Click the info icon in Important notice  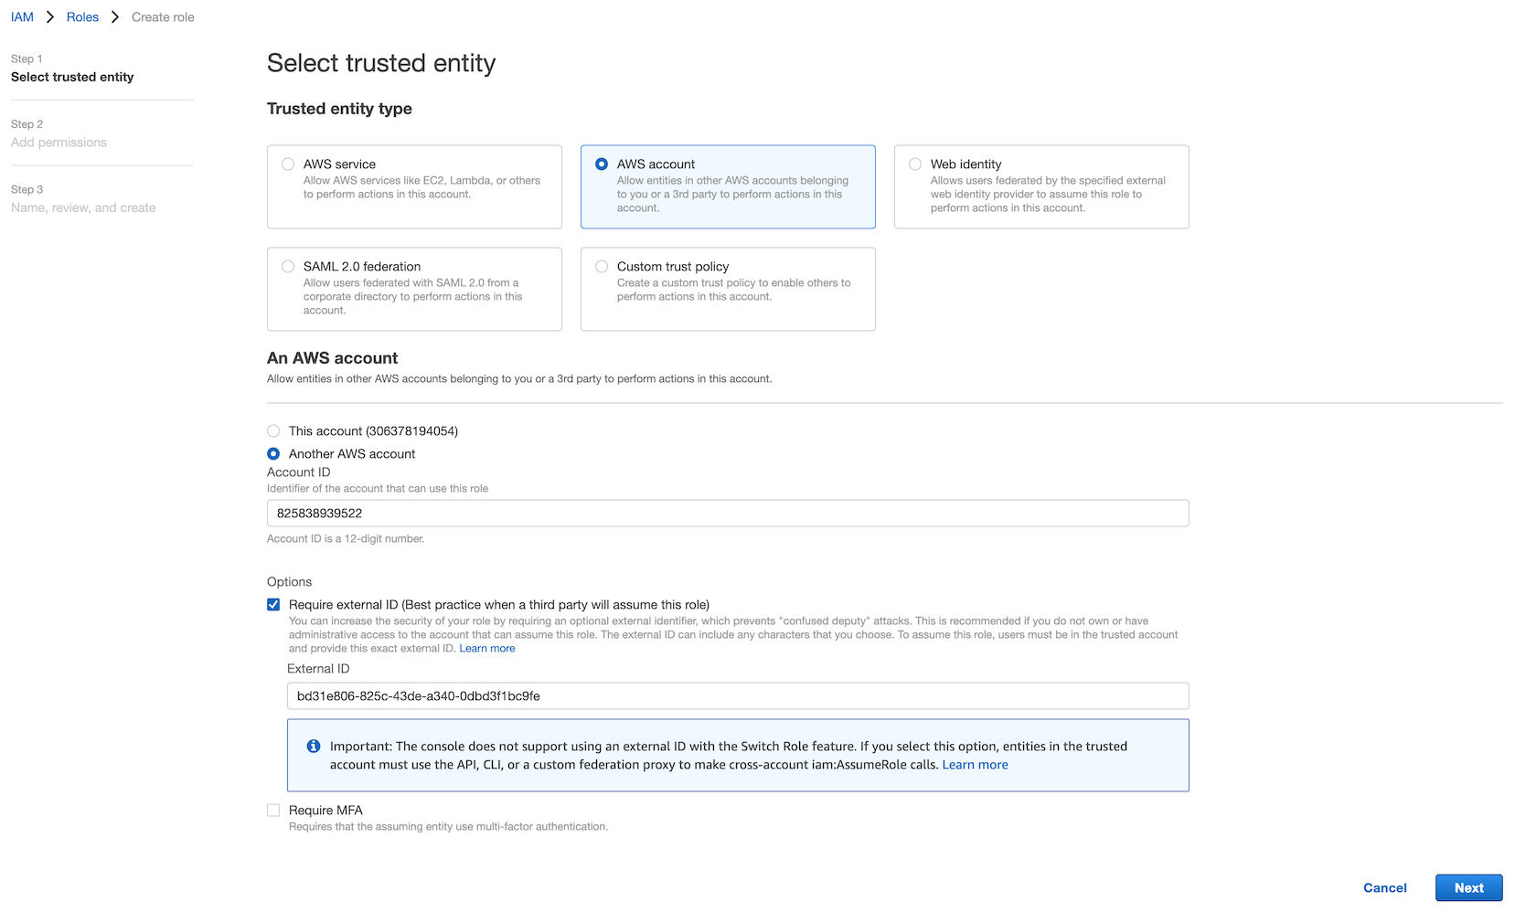tap(313, 747)
